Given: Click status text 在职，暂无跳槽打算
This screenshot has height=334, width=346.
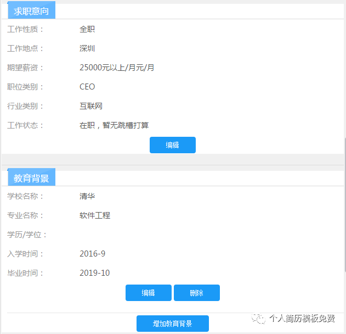Looking at the screenshot, I should tap(114, 125).
